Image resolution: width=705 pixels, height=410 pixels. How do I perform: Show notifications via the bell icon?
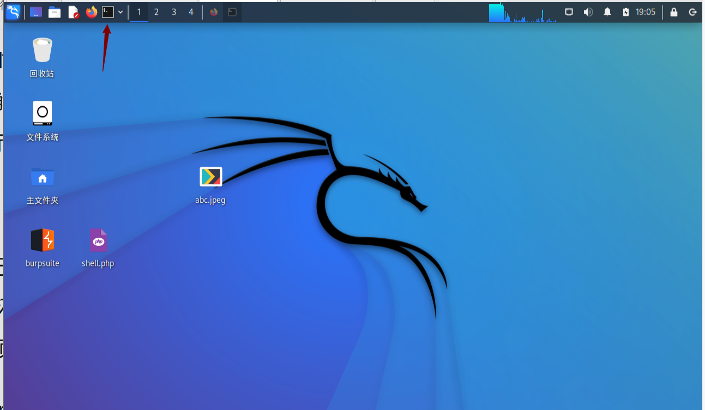[607, 12]
